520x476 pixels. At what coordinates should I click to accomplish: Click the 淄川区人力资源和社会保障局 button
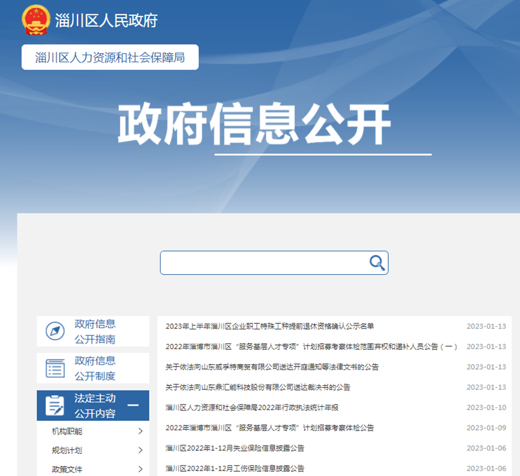[110, 58]
